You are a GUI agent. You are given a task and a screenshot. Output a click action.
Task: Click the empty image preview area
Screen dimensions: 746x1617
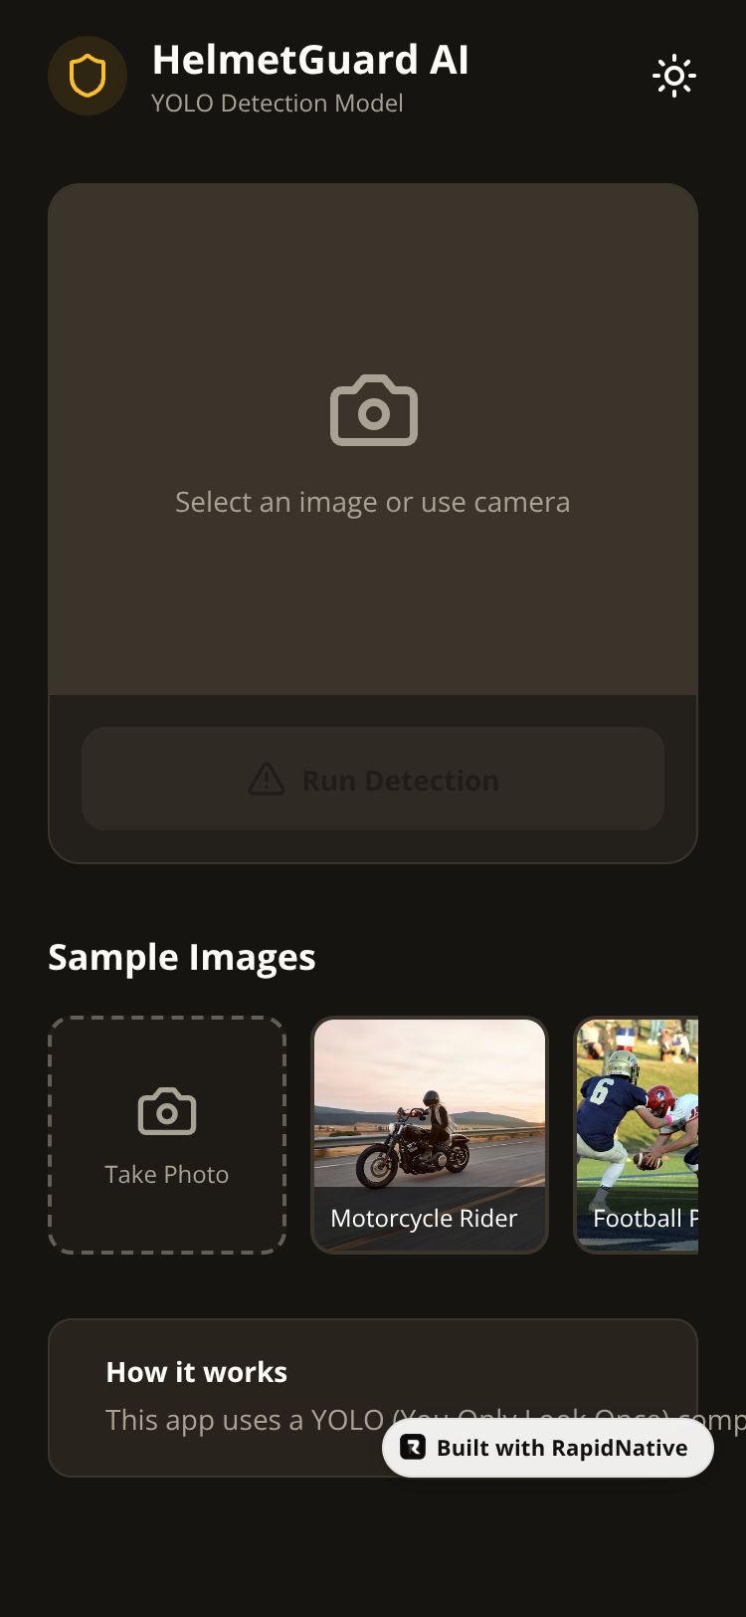[x=373, y=439]
